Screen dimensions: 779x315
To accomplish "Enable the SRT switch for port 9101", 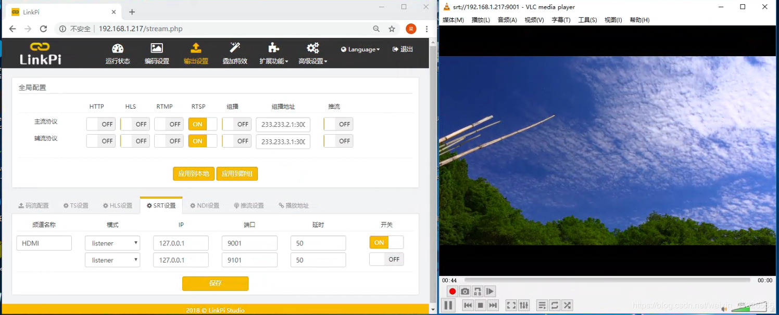I will pos(386,259).
